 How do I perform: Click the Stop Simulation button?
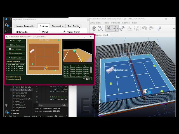[x=15, y=58]
